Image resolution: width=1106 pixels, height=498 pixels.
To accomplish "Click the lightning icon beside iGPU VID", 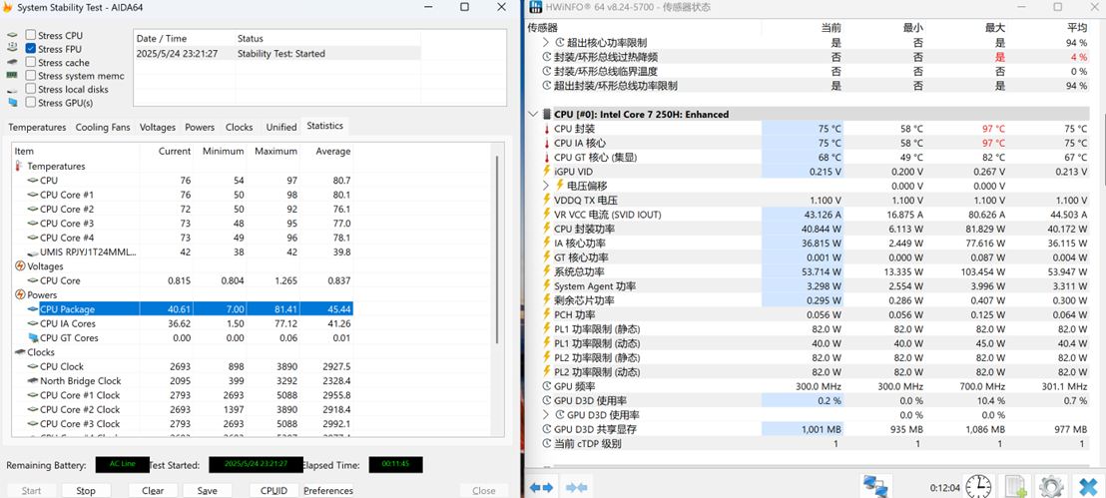I will pos(546,172).
